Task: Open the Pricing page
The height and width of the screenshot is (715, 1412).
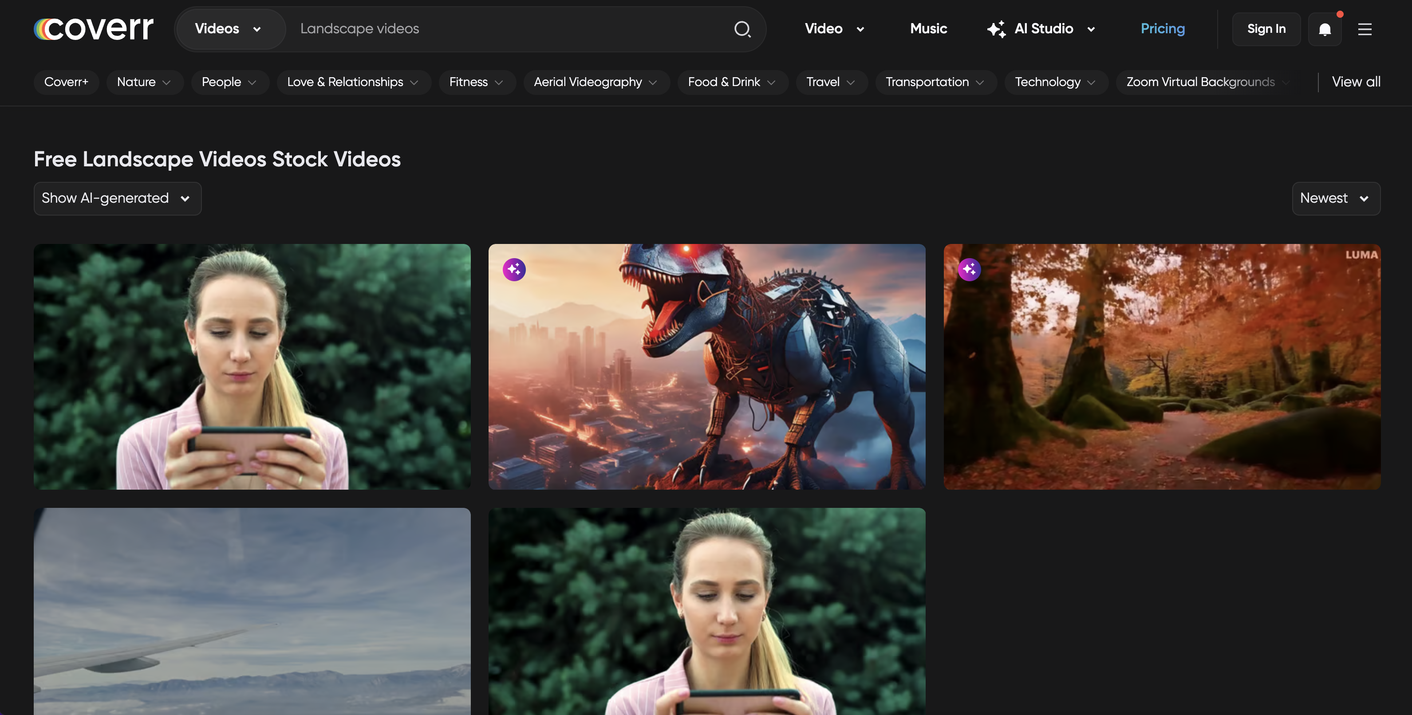Action: click(x=1163, y=28)
